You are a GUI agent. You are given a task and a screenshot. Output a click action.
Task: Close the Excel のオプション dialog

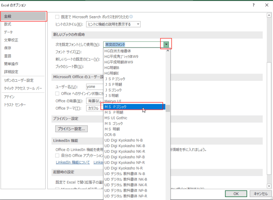266,5
